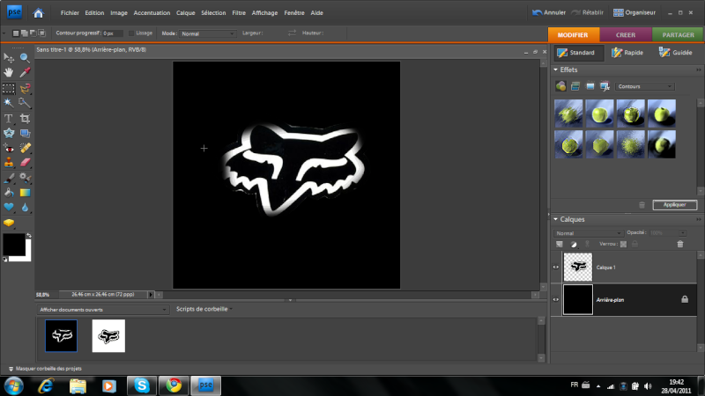Select the Eyedropper tool
The height and width of the screenshot is (396, 705).
pyautogui.click(x=25, y=72)
